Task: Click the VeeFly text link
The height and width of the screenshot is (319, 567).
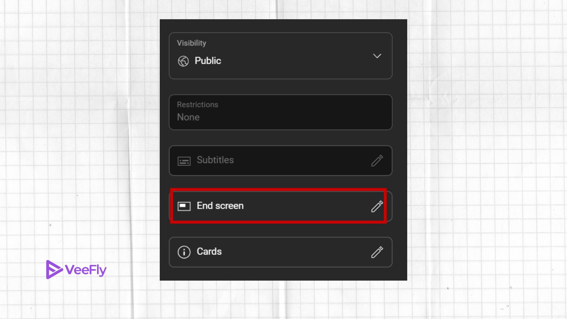Action: [86, 269]
